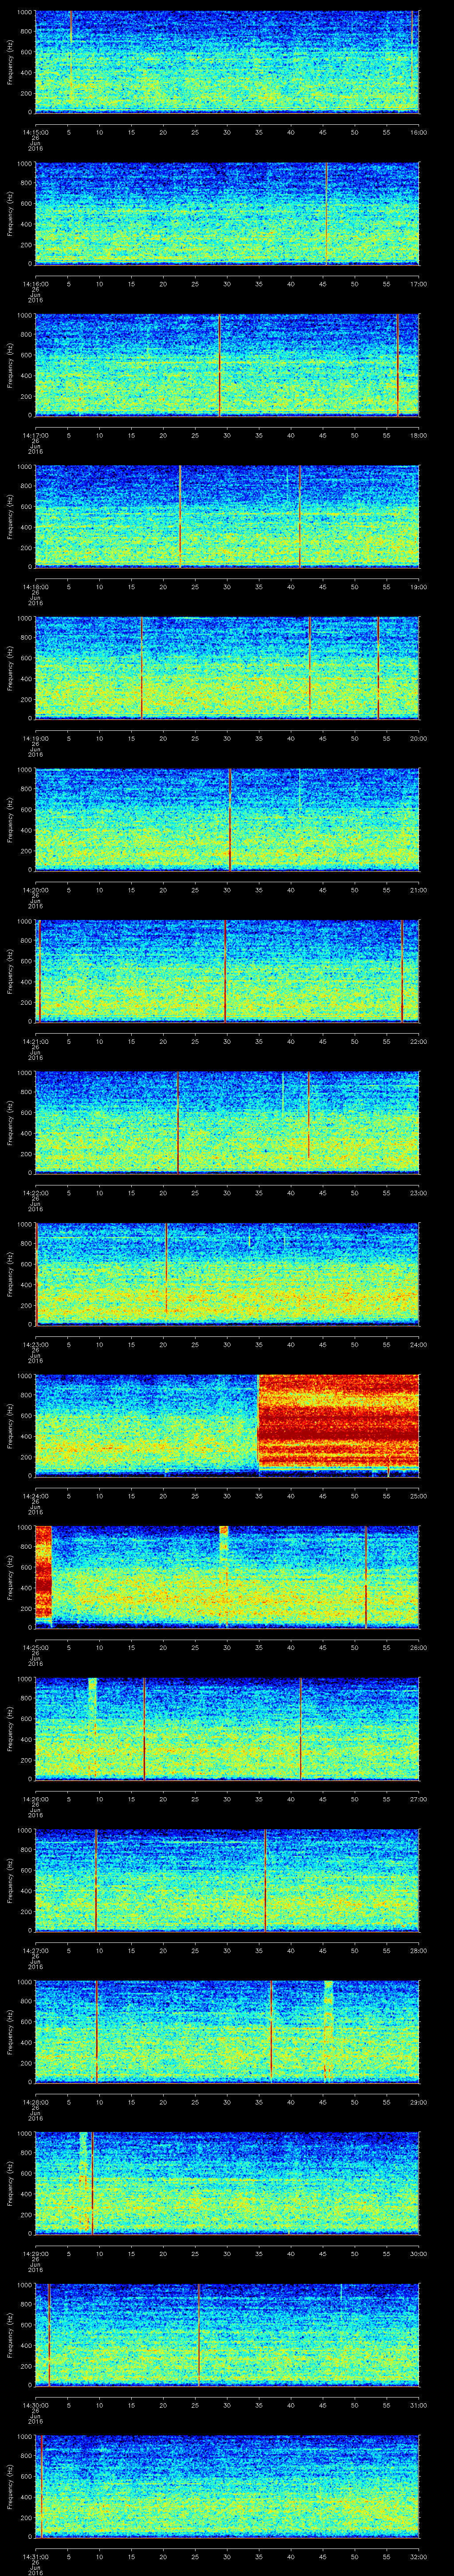
Task: Open the spectrogram panel starting at 14:30:00
Action: 227,2335
